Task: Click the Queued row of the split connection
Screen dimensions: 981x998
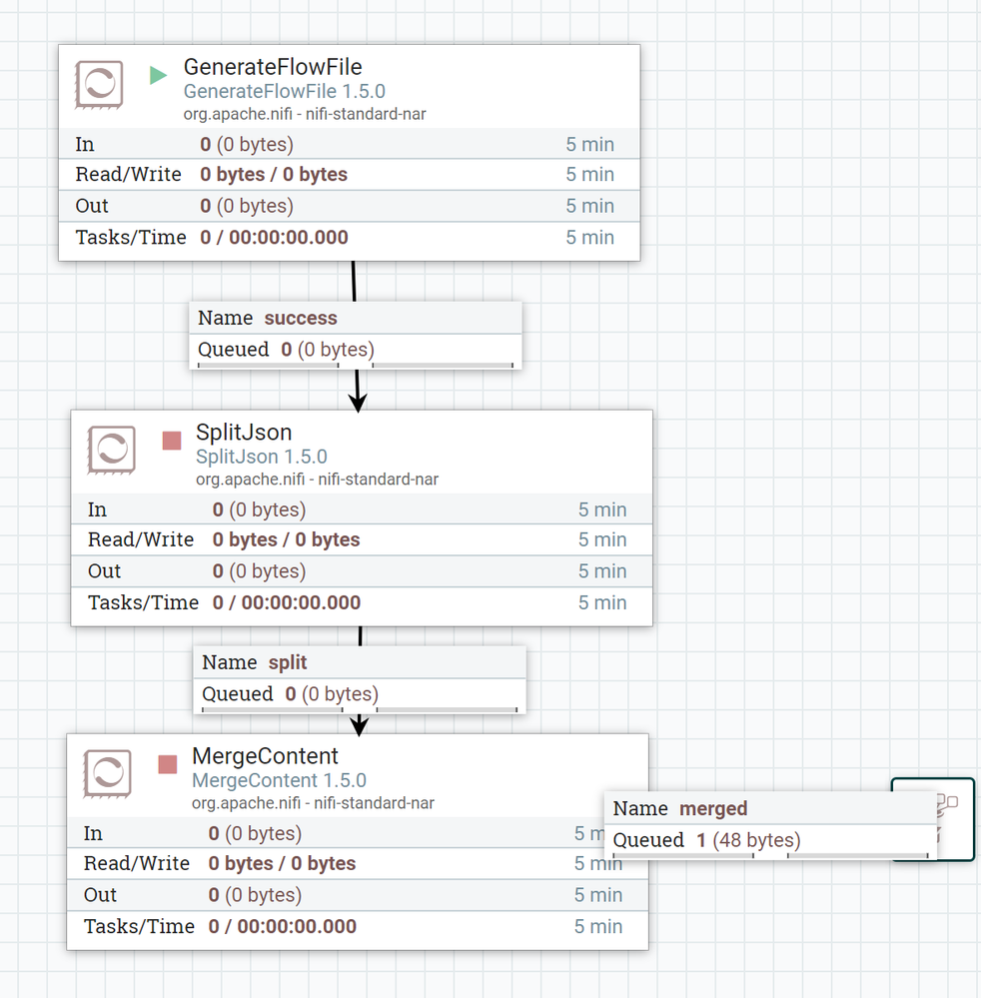Action: click(x=360, y=693)
